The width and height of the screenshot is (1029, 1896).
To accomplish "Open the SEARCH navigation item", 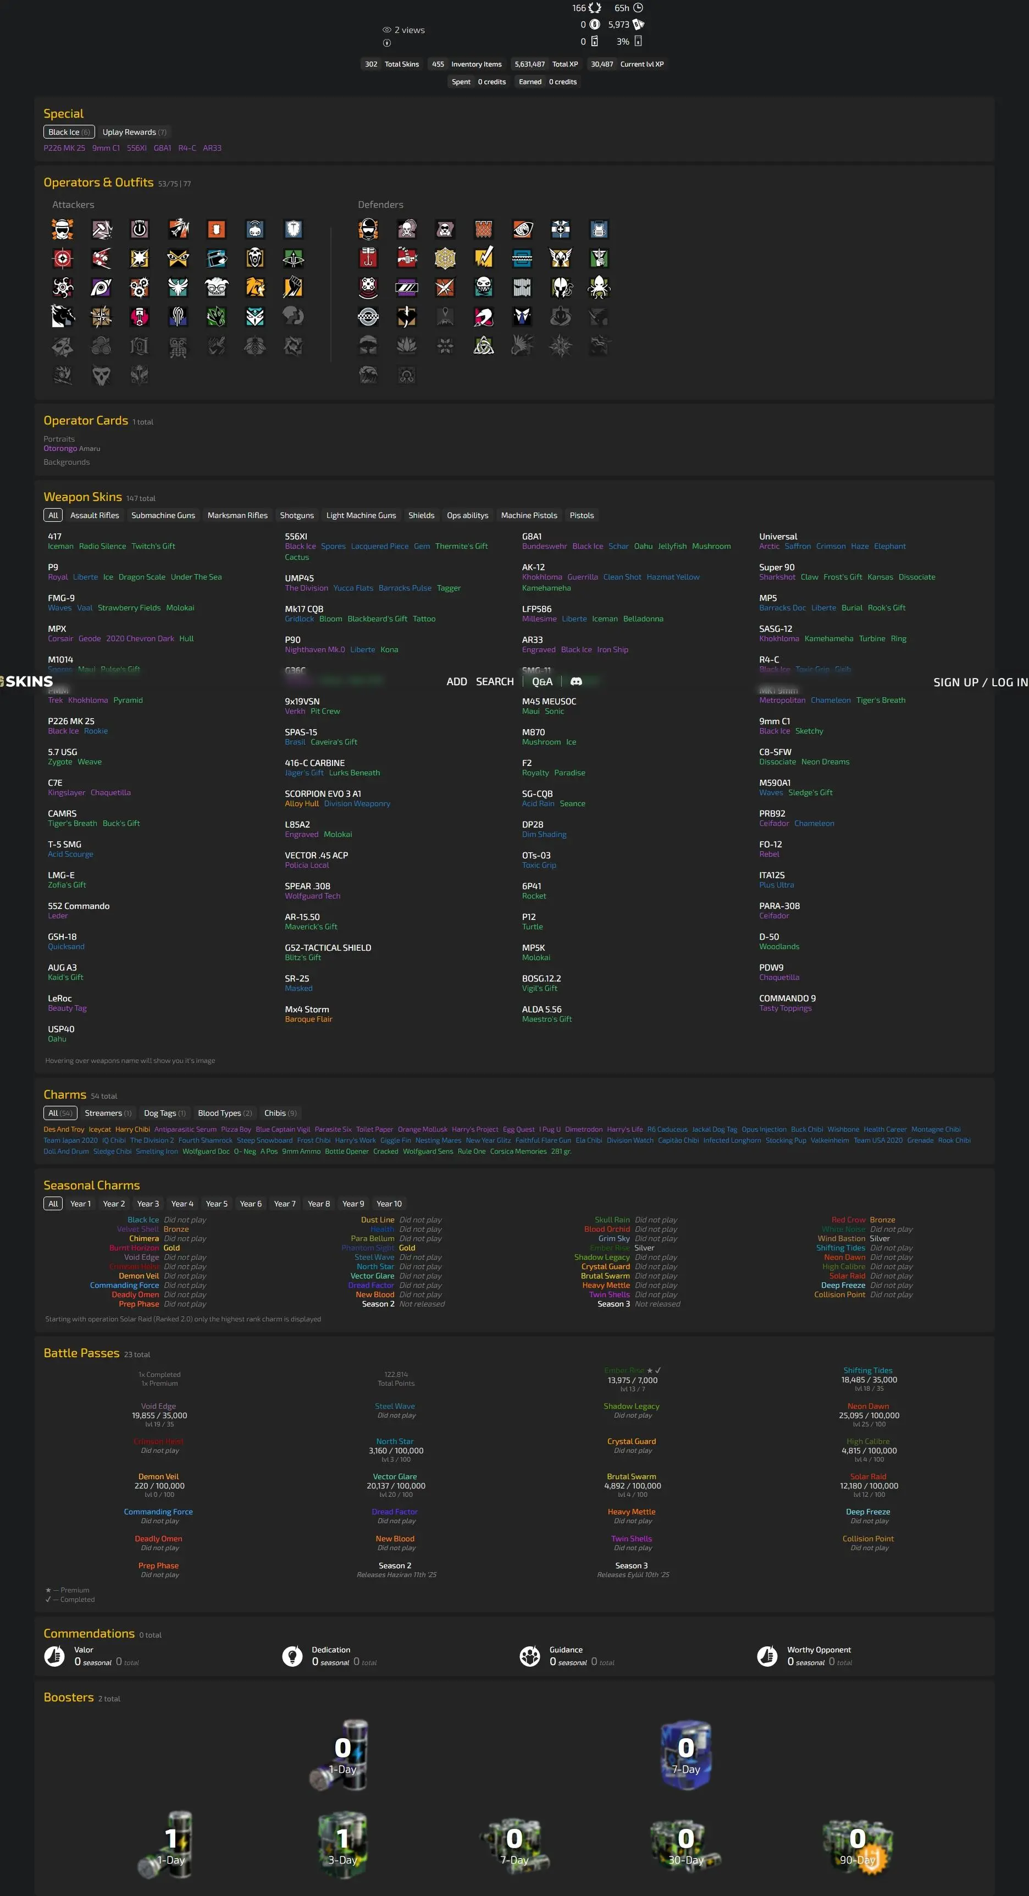I will pyautogui.click(x=494, y=681).
